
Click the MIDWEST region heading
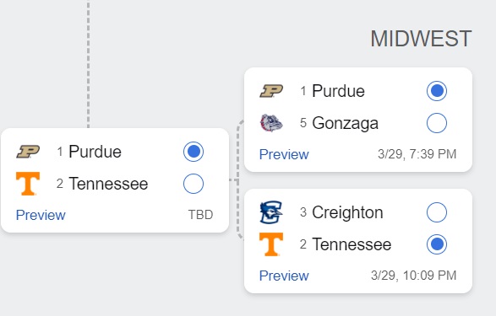click(x=421, y=39)
